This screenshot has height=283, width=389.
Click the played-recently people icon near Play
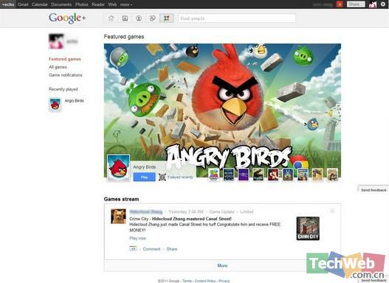[x=162, y=177]
